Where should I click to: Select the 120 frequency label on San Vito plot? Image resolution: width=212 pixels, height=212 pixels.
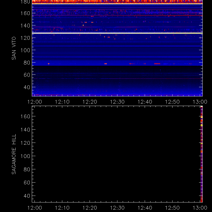[x=25, y=38]
